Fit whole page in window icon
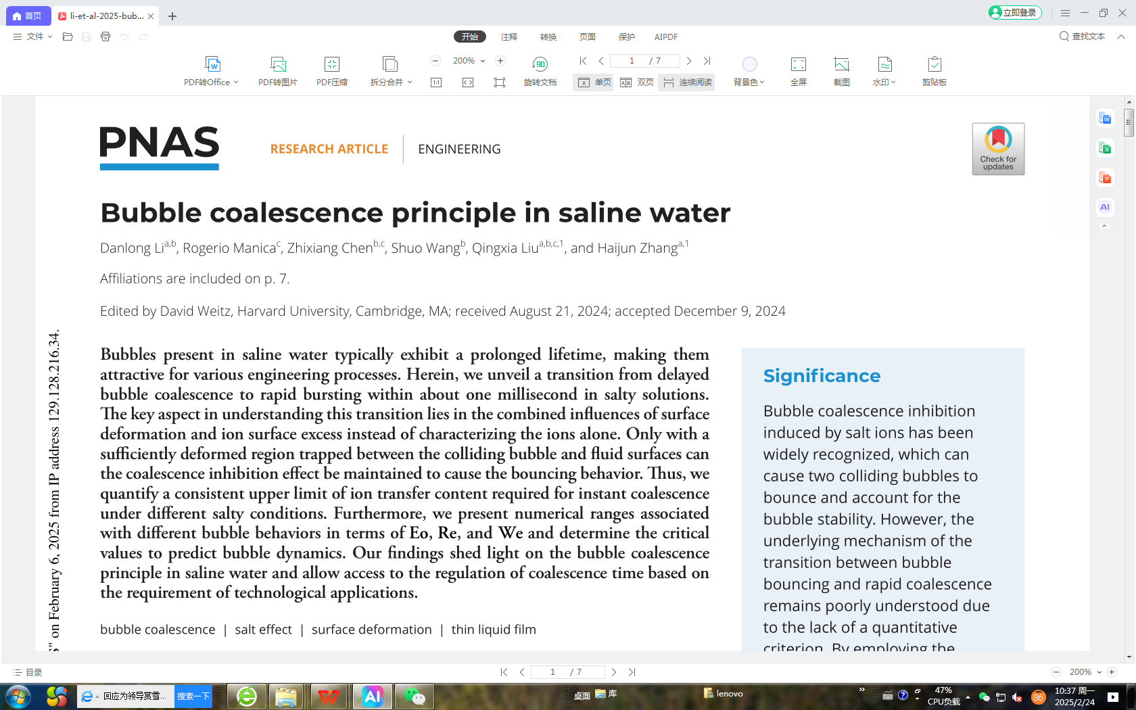This screenshot has width=1136, height=710. (500, 82)
